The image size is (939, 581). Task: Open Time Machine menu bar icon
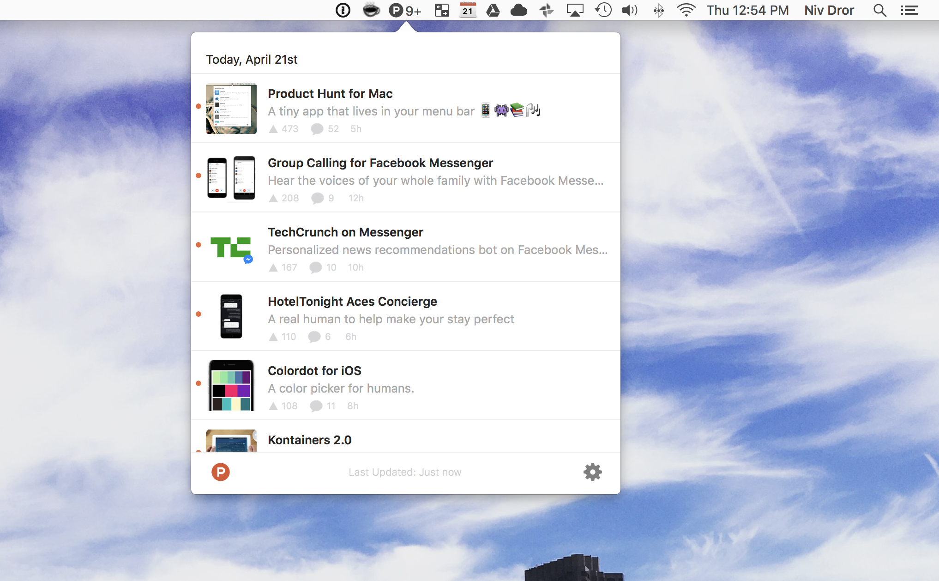click(x=603, y=10)
